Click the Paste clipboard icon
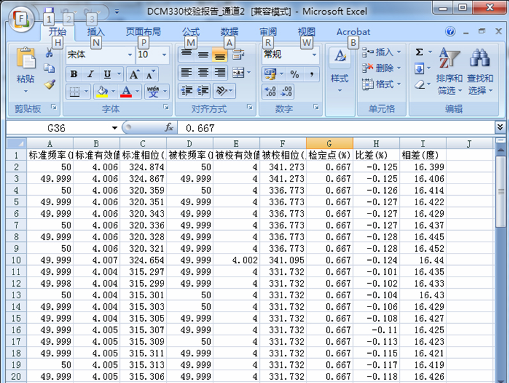The height and width of the screenshot is (383, 509). coord(26,59)
